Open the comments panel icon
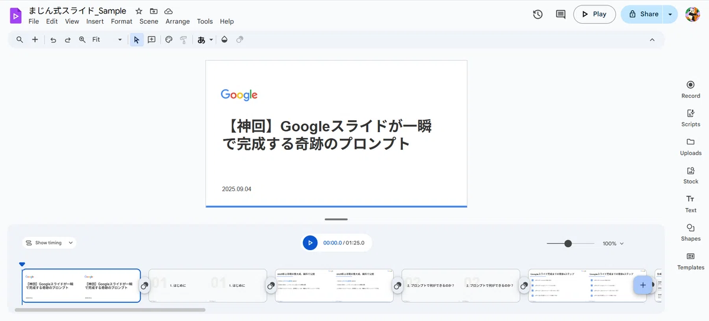709x321 pixels. 561,14
